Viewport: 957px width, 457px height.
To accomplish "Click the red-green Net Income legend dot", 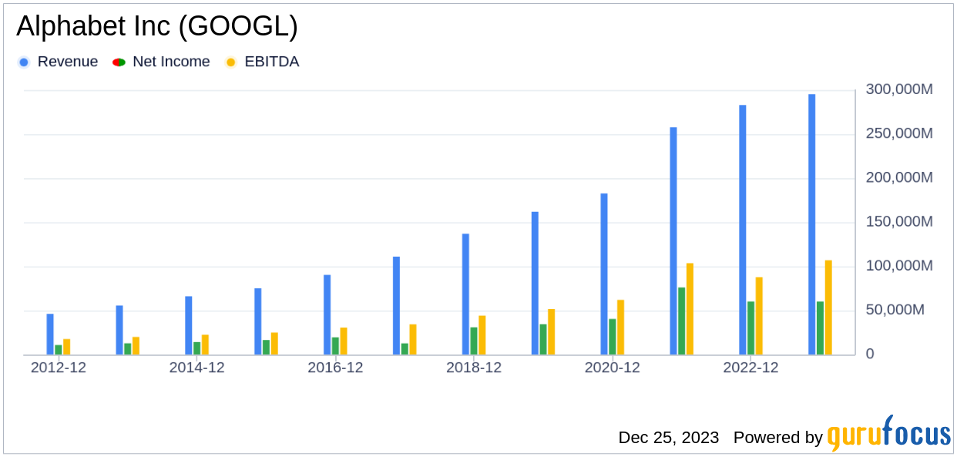I will tap(119, 62).
